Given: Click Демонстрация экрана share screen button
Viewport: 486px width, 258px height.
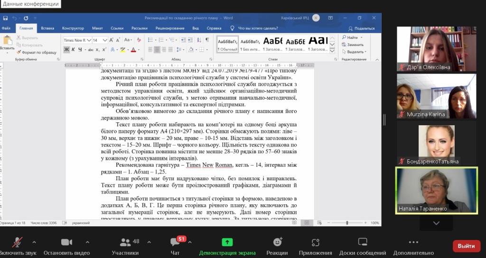Looking at the screenshot, I should point(227,247).
